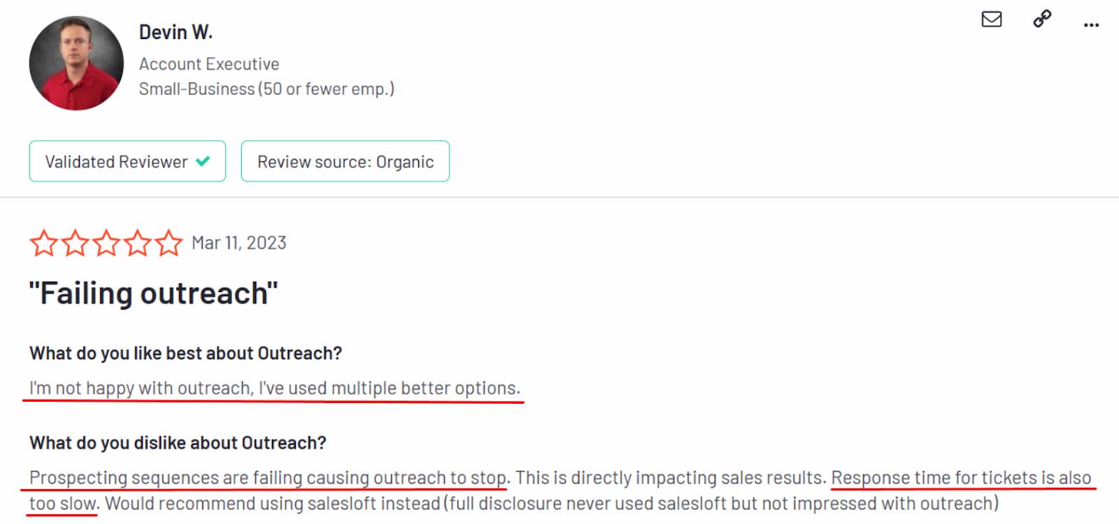This screenshot has height=524, width=1119.
Task: Click the second rating star
Action: coord(75,243)
